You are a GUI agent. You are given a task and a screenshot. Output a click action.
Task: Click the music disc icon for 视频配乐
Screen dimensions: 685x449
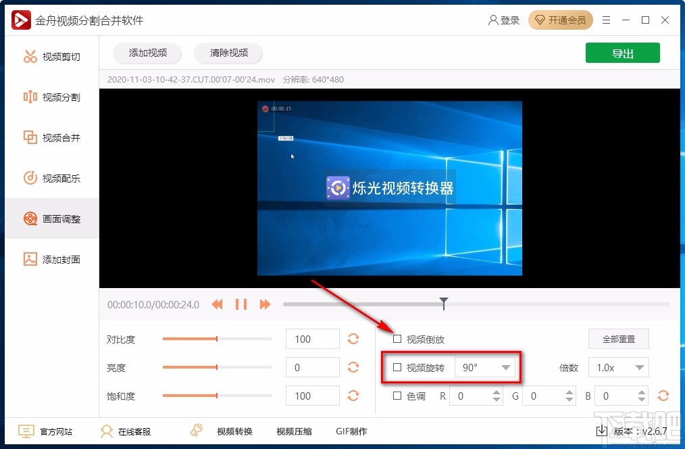(30, 178)
